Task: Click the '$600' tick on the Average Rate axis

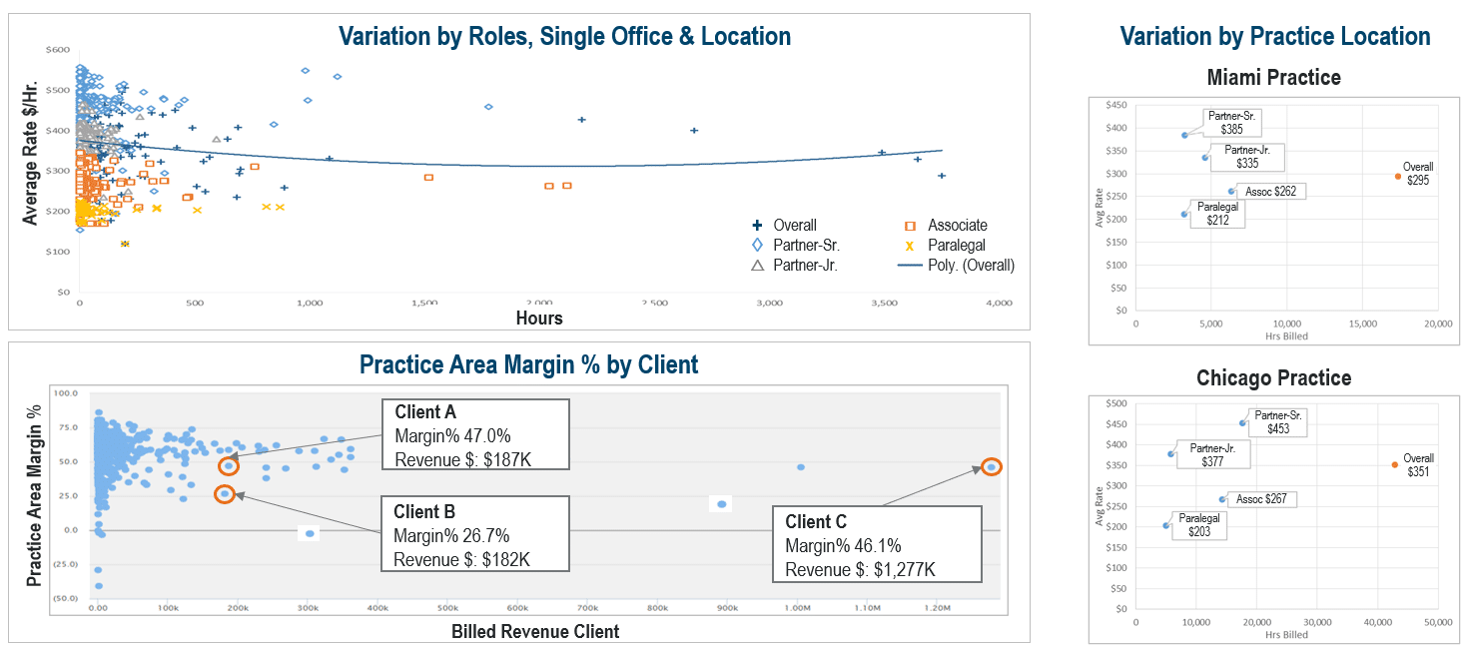Action: (57, 50)
